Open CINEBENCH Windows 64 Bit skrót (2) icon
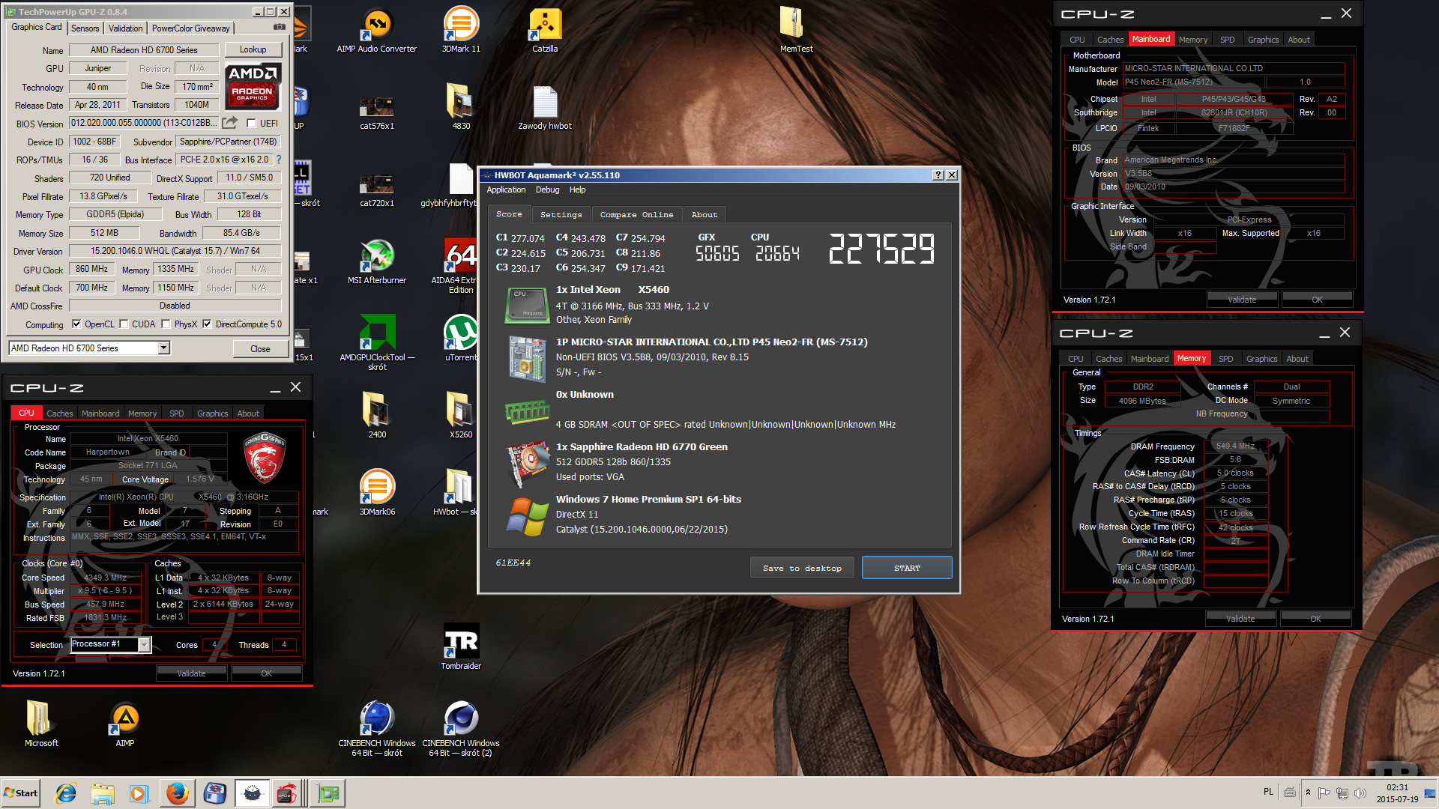The width and height of the screenshot is (1439, 809). [x=461, y=728]
